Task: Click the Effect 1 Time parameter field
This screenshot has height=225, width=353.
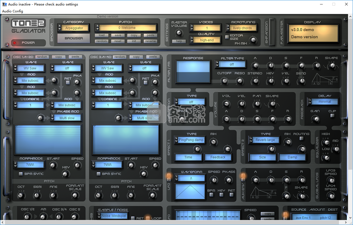Action: pyautogui.click(x=188, y=157)
